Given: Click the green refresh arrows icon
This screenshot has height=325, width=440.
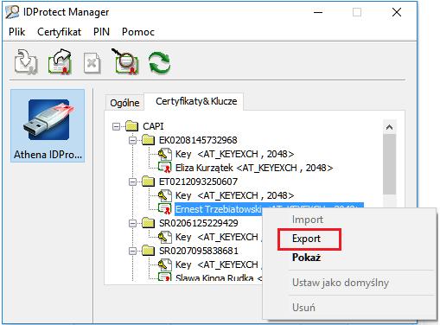Looking at the screenshot, I should point(159,62).
